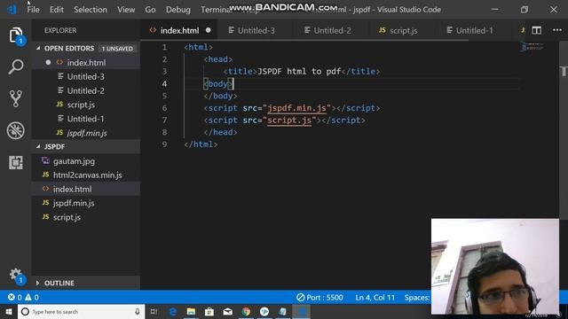Screen dimensions: 568x319
Task: Open the Source Control view icon
Action: pos(16,98)
